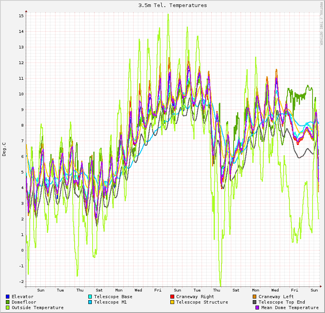325x313 pixels.
Task: Click the cyan Telescope Base legend swatch
Action: (90, 297)
